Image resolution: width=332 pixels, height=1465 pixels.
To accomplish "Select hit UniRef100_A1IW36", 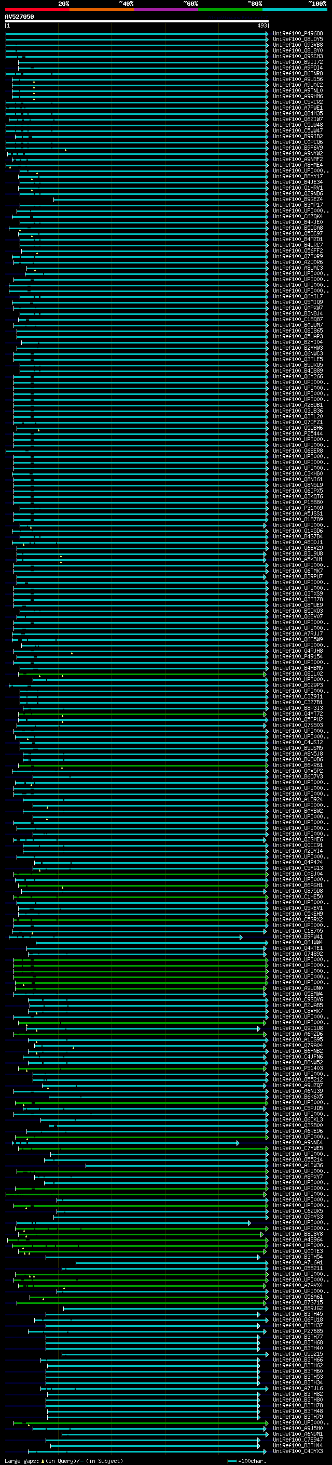I will [298, 1165].
